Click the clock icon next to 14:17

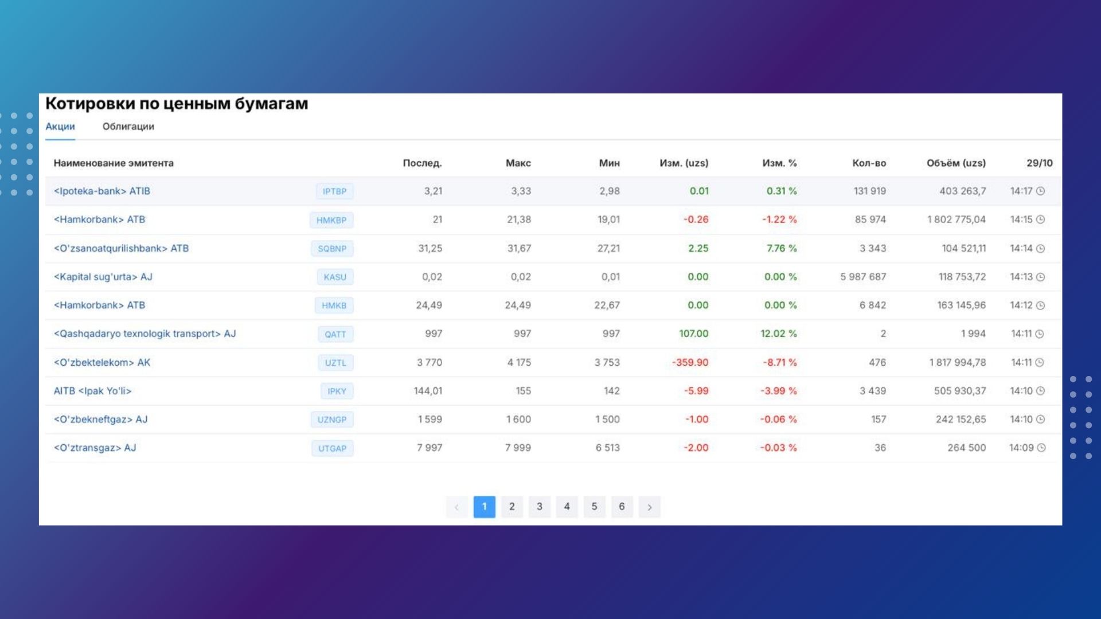point(1040,191)
